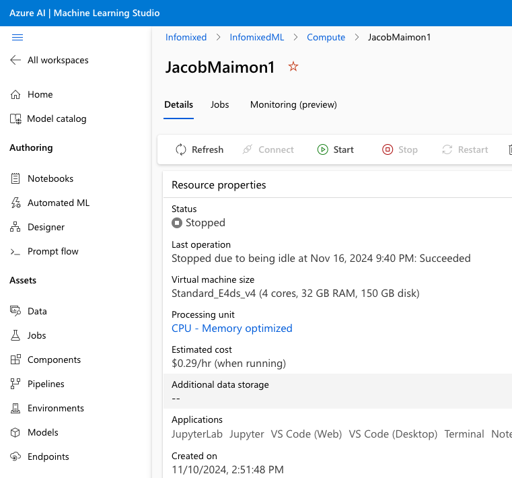
Task: Select the Standard_E4ds_v4 virtual machine size text
Action: tap(295, 294)
